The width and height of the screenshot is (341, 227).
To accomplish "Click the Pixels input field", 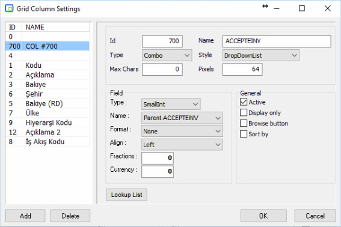I will coord(242,69).
